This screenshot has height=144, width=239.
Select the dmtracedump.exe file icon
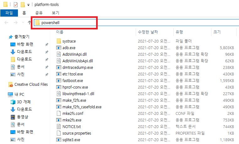59,67
